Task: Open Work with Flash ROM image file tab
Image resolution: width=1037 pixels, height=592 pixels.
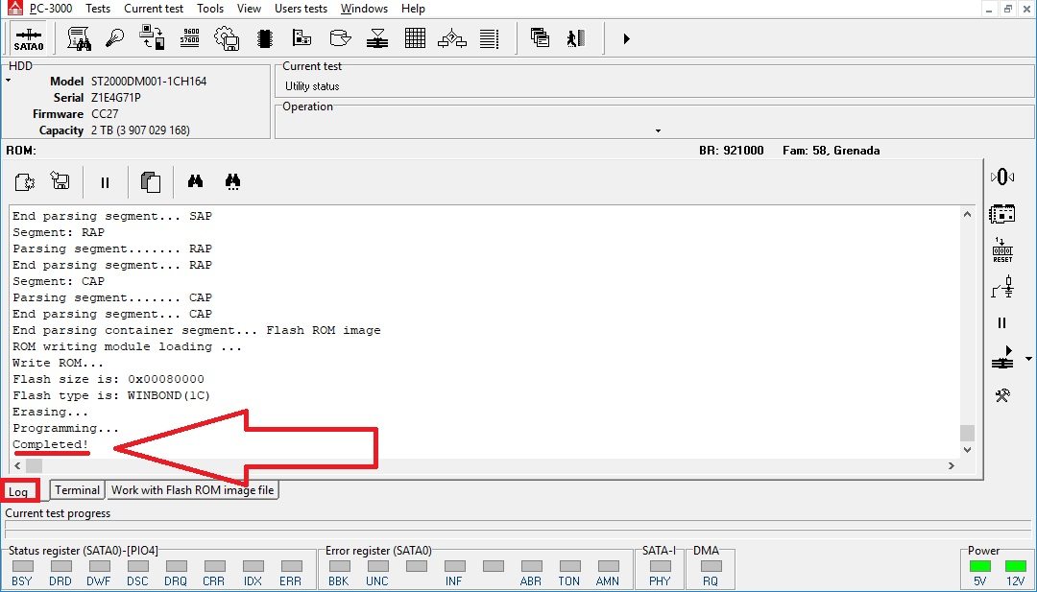Action: [x=192, y=490]
